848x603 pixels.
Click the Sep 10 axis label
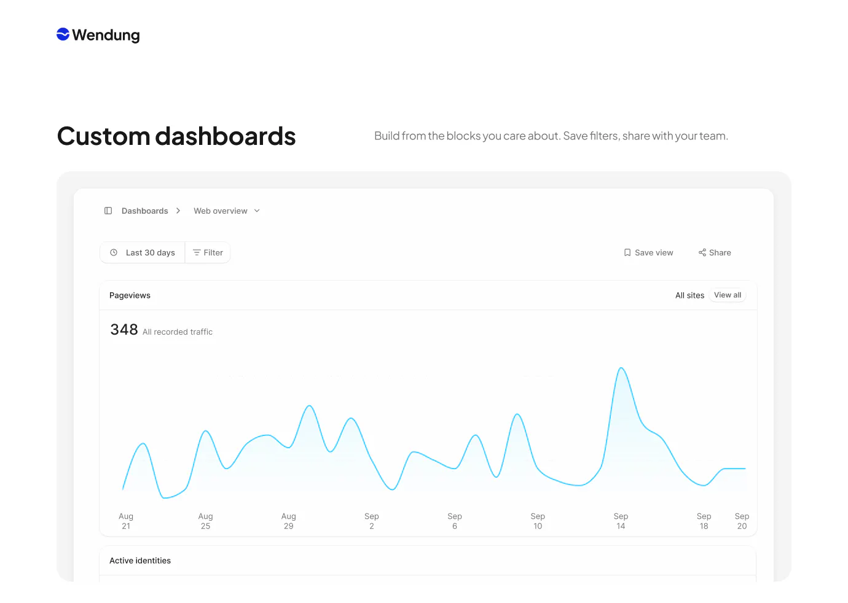pyautogui.click(x=538, y=521)
